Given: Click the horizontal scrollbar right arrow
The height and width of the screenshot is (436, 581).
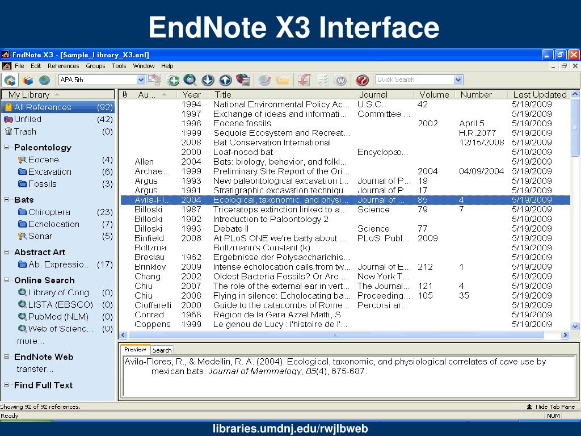Looking at the screenshot, I should coord(565,335).
